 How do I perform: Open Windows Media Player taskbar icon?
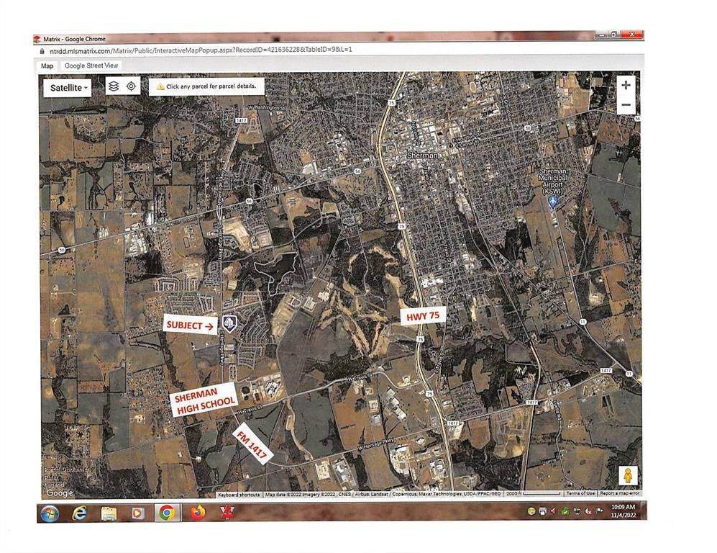[x=137, y=513]
